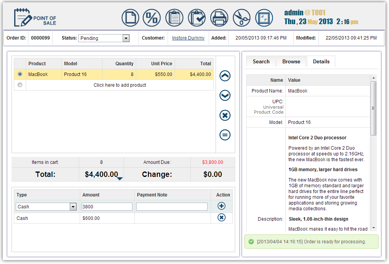
Task: Click the payment Amount input field
Action: [x=107, y=207]
